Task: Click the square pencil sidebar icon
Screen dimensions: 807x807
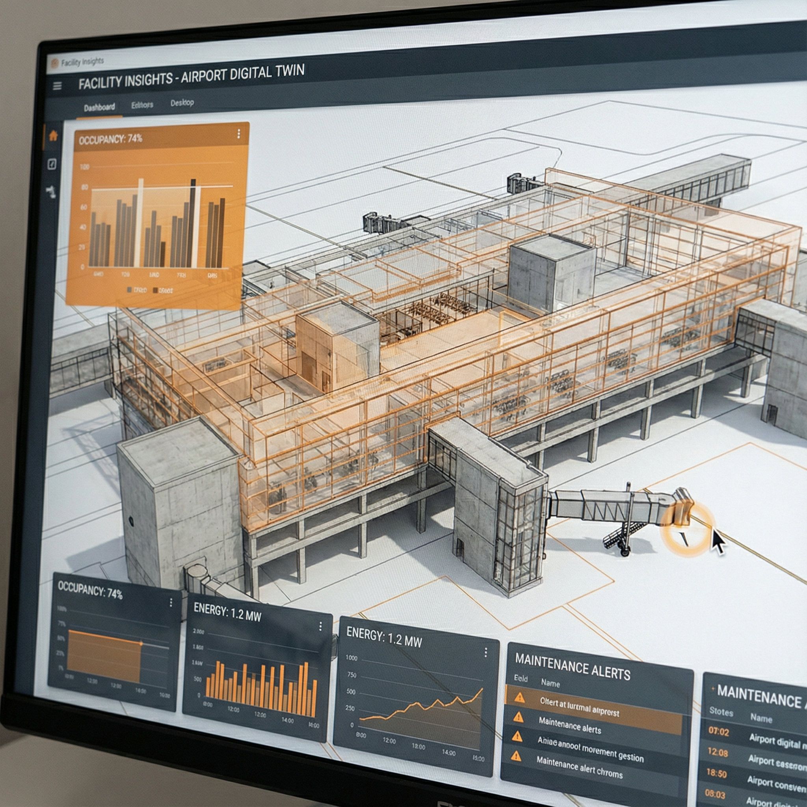Action: [52, 164]
